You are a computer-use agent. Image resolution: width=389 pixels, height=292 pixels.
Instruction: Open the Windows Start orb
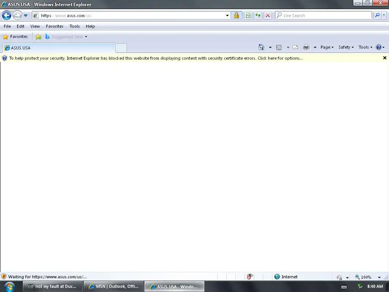point(9,287)
